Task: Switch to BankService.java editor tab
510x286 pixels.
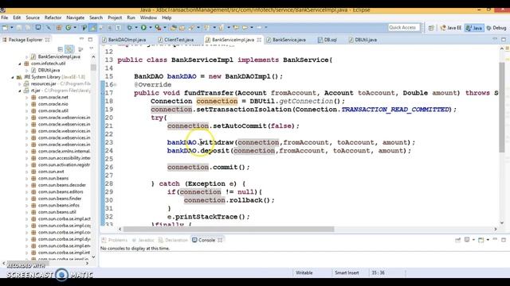Action: click(x=286, y=40)
